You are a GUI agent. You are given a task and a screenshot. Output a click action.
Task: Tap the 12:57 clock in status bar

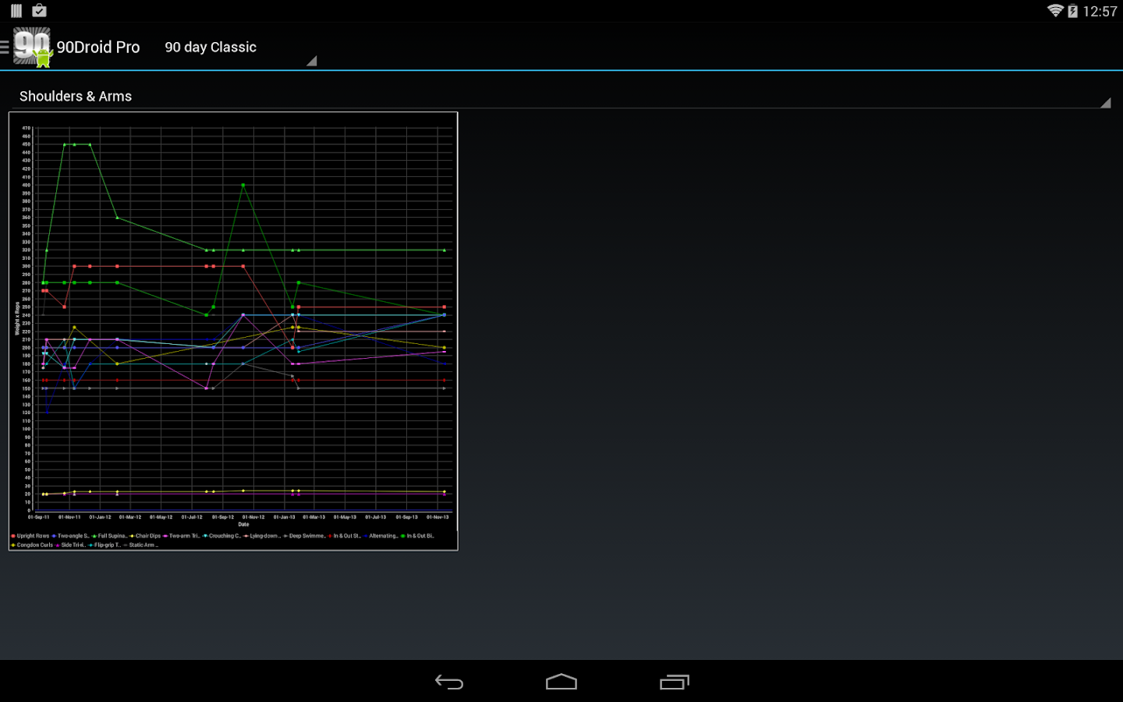pyautogui.click(x=1100, y=11)
